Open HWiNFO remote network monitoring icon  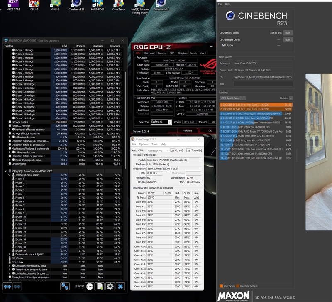(x=65, y=286)
